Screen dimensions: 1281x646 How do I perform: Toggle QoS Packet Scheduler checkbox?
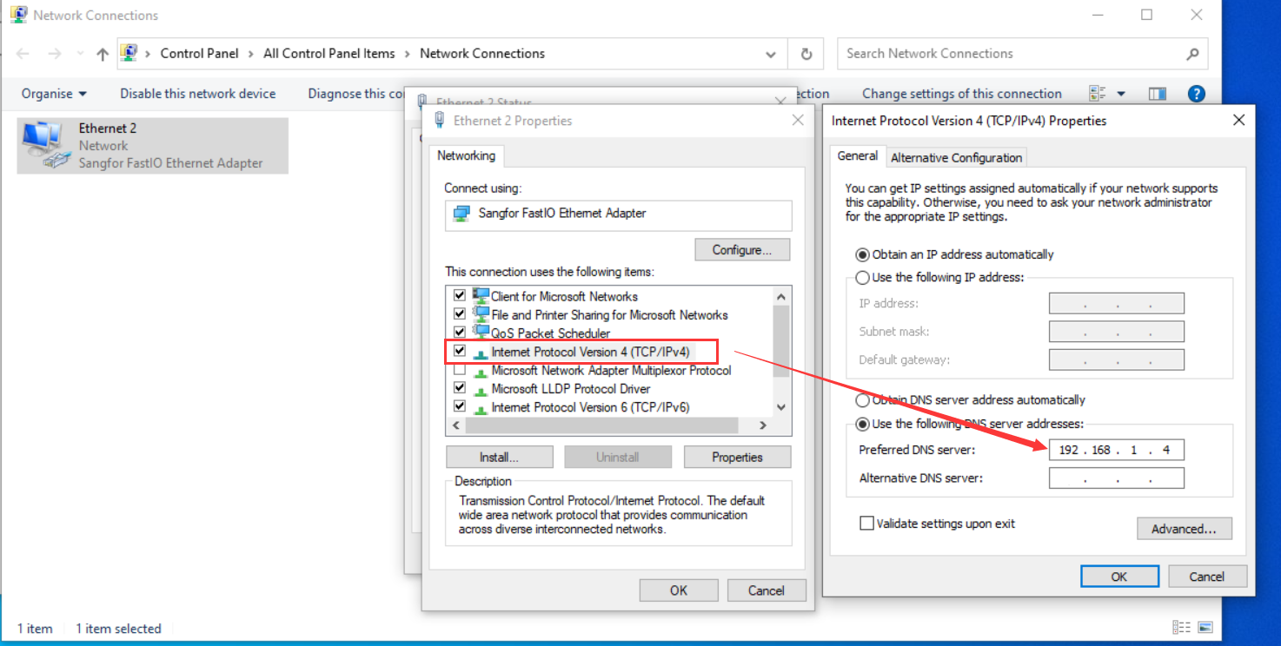point(460,333)
